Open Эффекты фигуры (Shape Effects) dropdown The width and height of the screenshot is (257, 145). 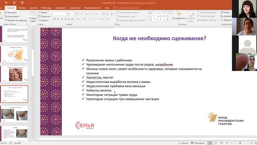click(x=207, y=20)
